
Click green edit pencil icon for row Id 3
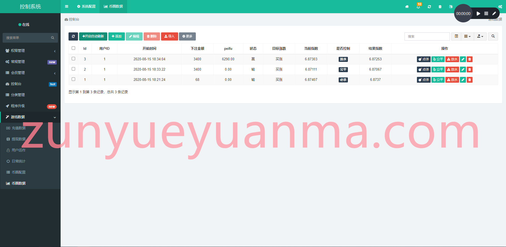click(463, 59)
